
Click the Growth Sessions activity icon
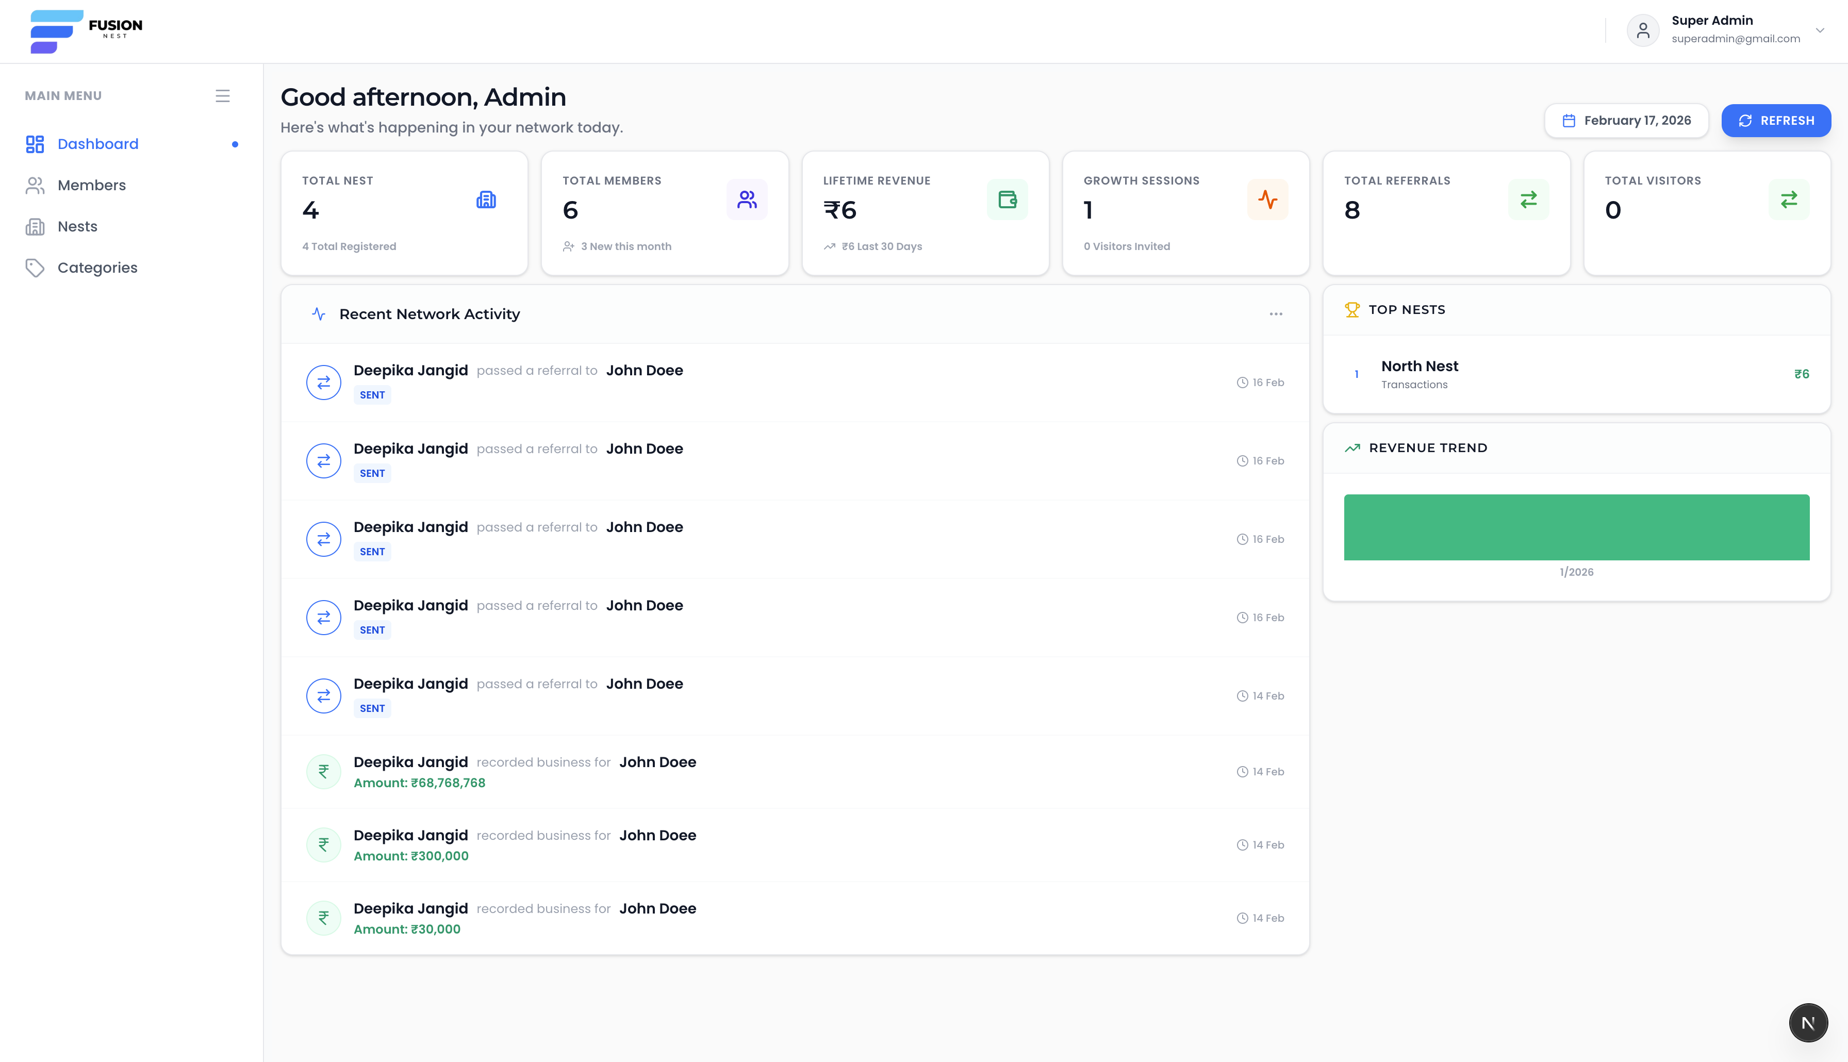point(1268,199)
